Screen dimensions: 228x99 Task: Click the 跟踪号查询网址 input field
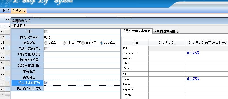(x=82, y=66)
